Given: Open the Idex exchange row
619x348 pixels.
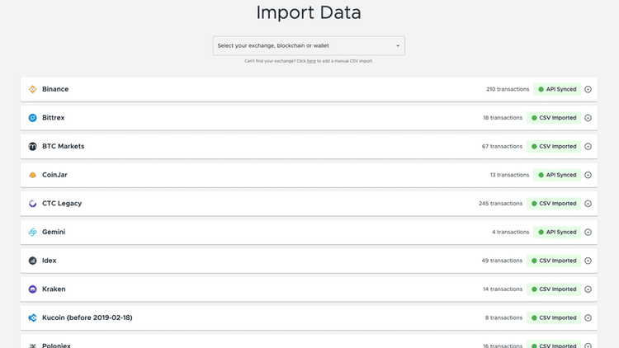Looking at the screenshot, I should (248, 261).
